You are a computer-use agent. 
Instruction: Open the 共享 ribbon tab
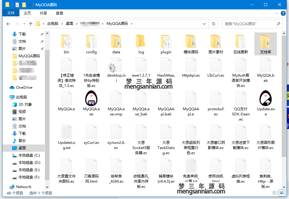point(43,13)
